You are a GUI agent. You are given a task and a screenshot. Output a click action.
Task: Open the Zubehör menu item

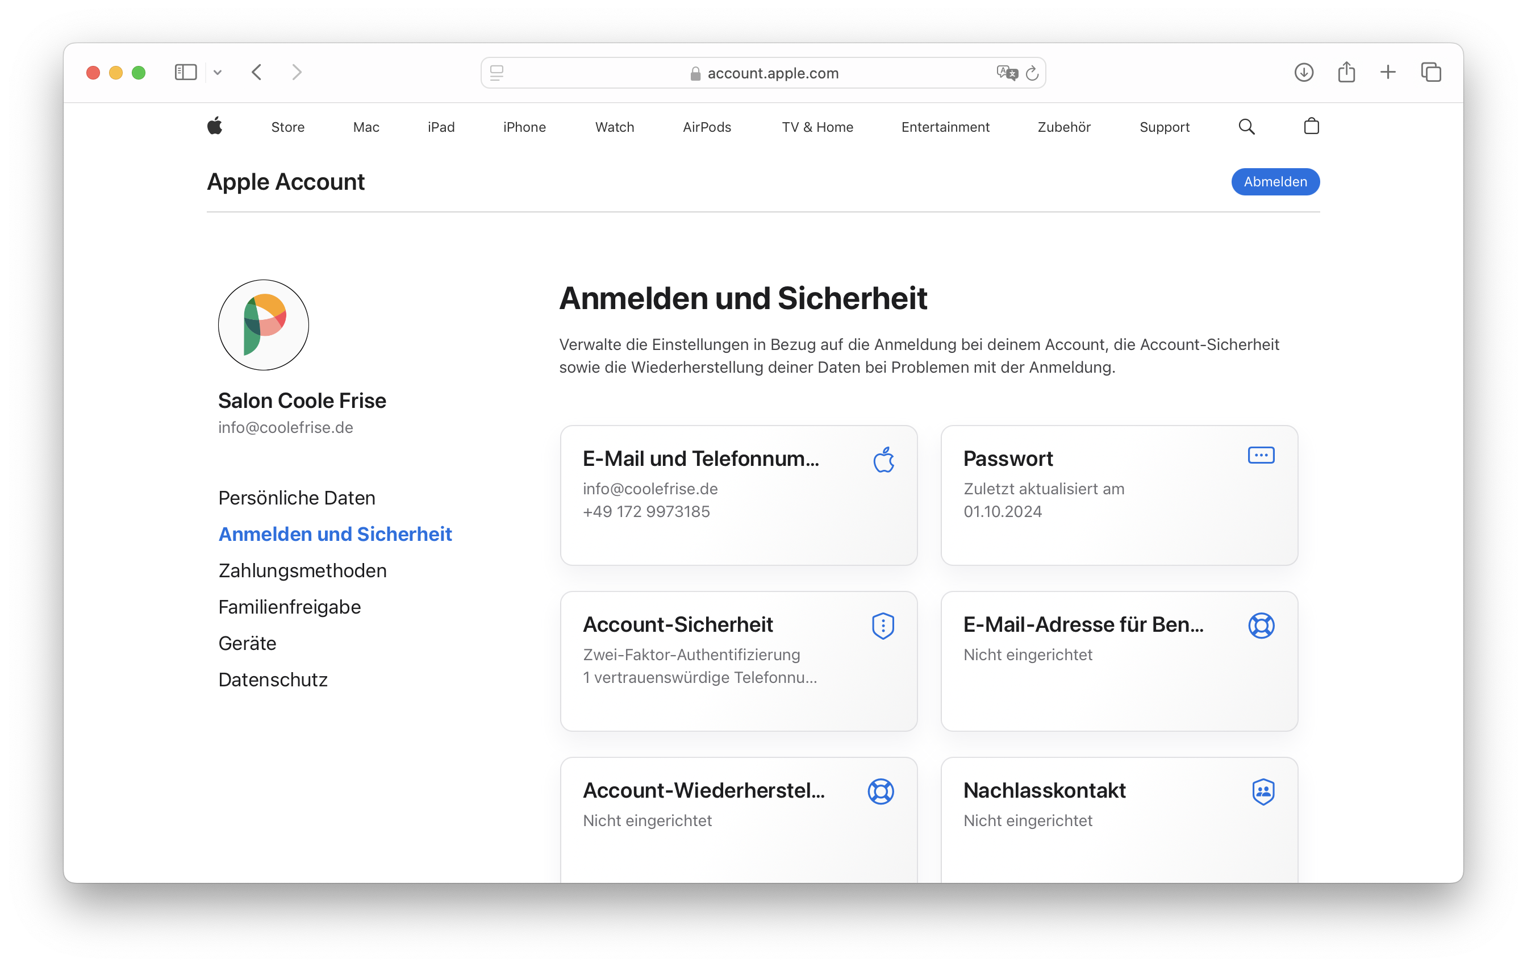(x=1063, y=127)
